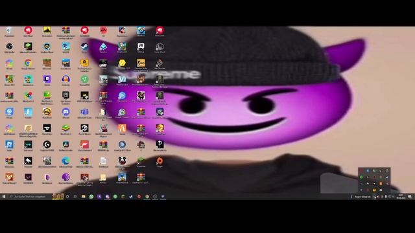Viewport: 415px width, 233px height.
Task: Launch OBS Studio from the desktop
Action: click(x=9, y=48)
